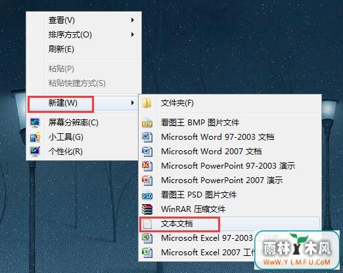The height and width of the screenshot is (273, 343).
Task: Click the BMP image file icon
Action: pos(147,123)
